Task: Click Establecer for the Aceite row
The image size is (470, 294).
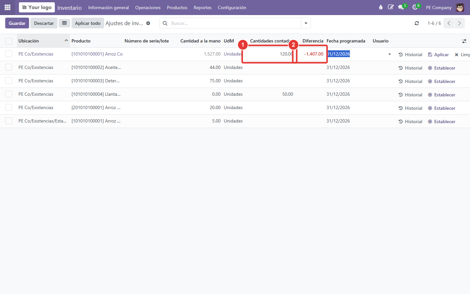Action: (x=442, y=68)
